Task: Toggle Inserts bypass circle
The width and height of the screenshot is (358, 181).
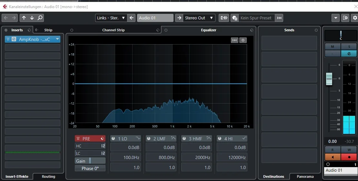Action: point(6,30)
